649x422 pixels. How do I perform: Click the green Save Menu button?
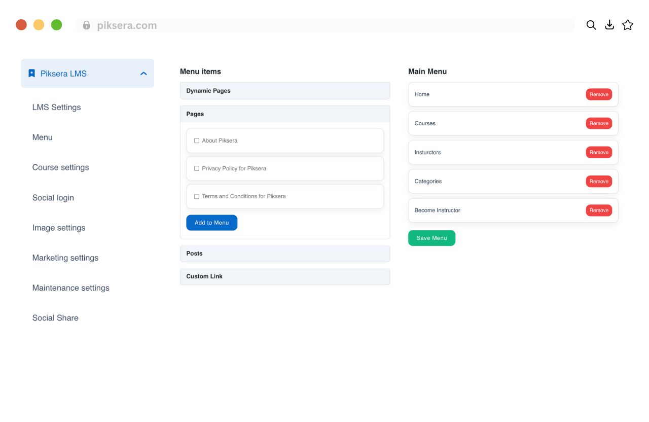[x=431, y=238]
